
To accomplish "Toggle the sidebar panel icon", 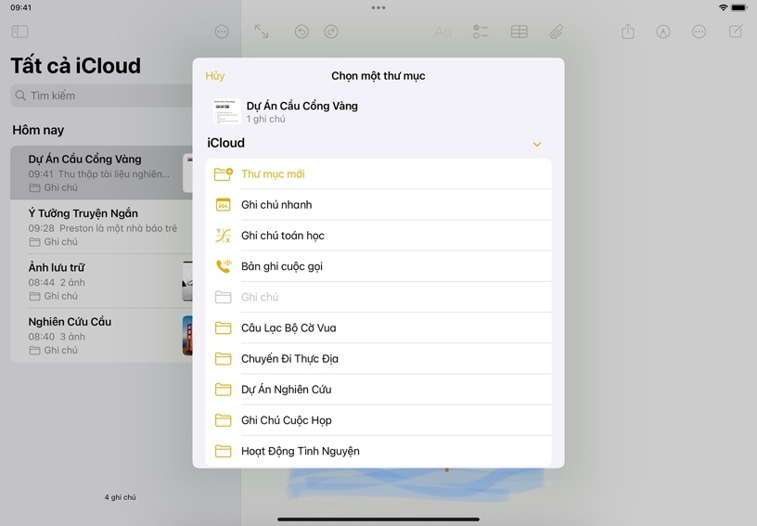I will [19, 32].
